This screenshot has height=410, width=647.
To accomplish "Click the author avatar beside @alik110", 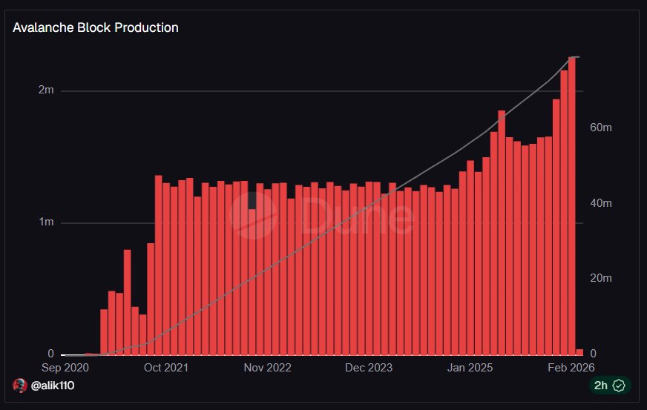I will (20, 386).
